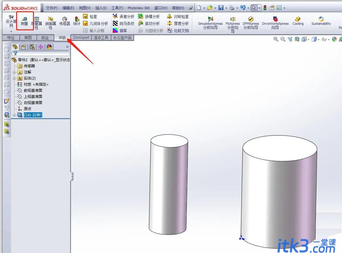The height and width of the screenshot is (253, 342).
Task: Open the 工具(T) menu
Action: point(117,8)
